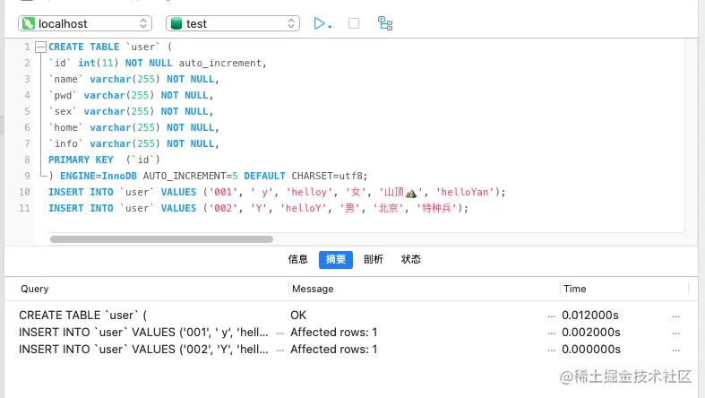The image size is (705, 398).
Task: Click the auto_increment text on line 2
Action: [220, 63]
